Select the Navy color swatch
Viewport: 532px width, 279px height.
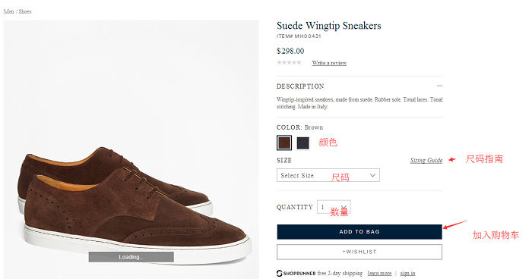tap(303, 143)
